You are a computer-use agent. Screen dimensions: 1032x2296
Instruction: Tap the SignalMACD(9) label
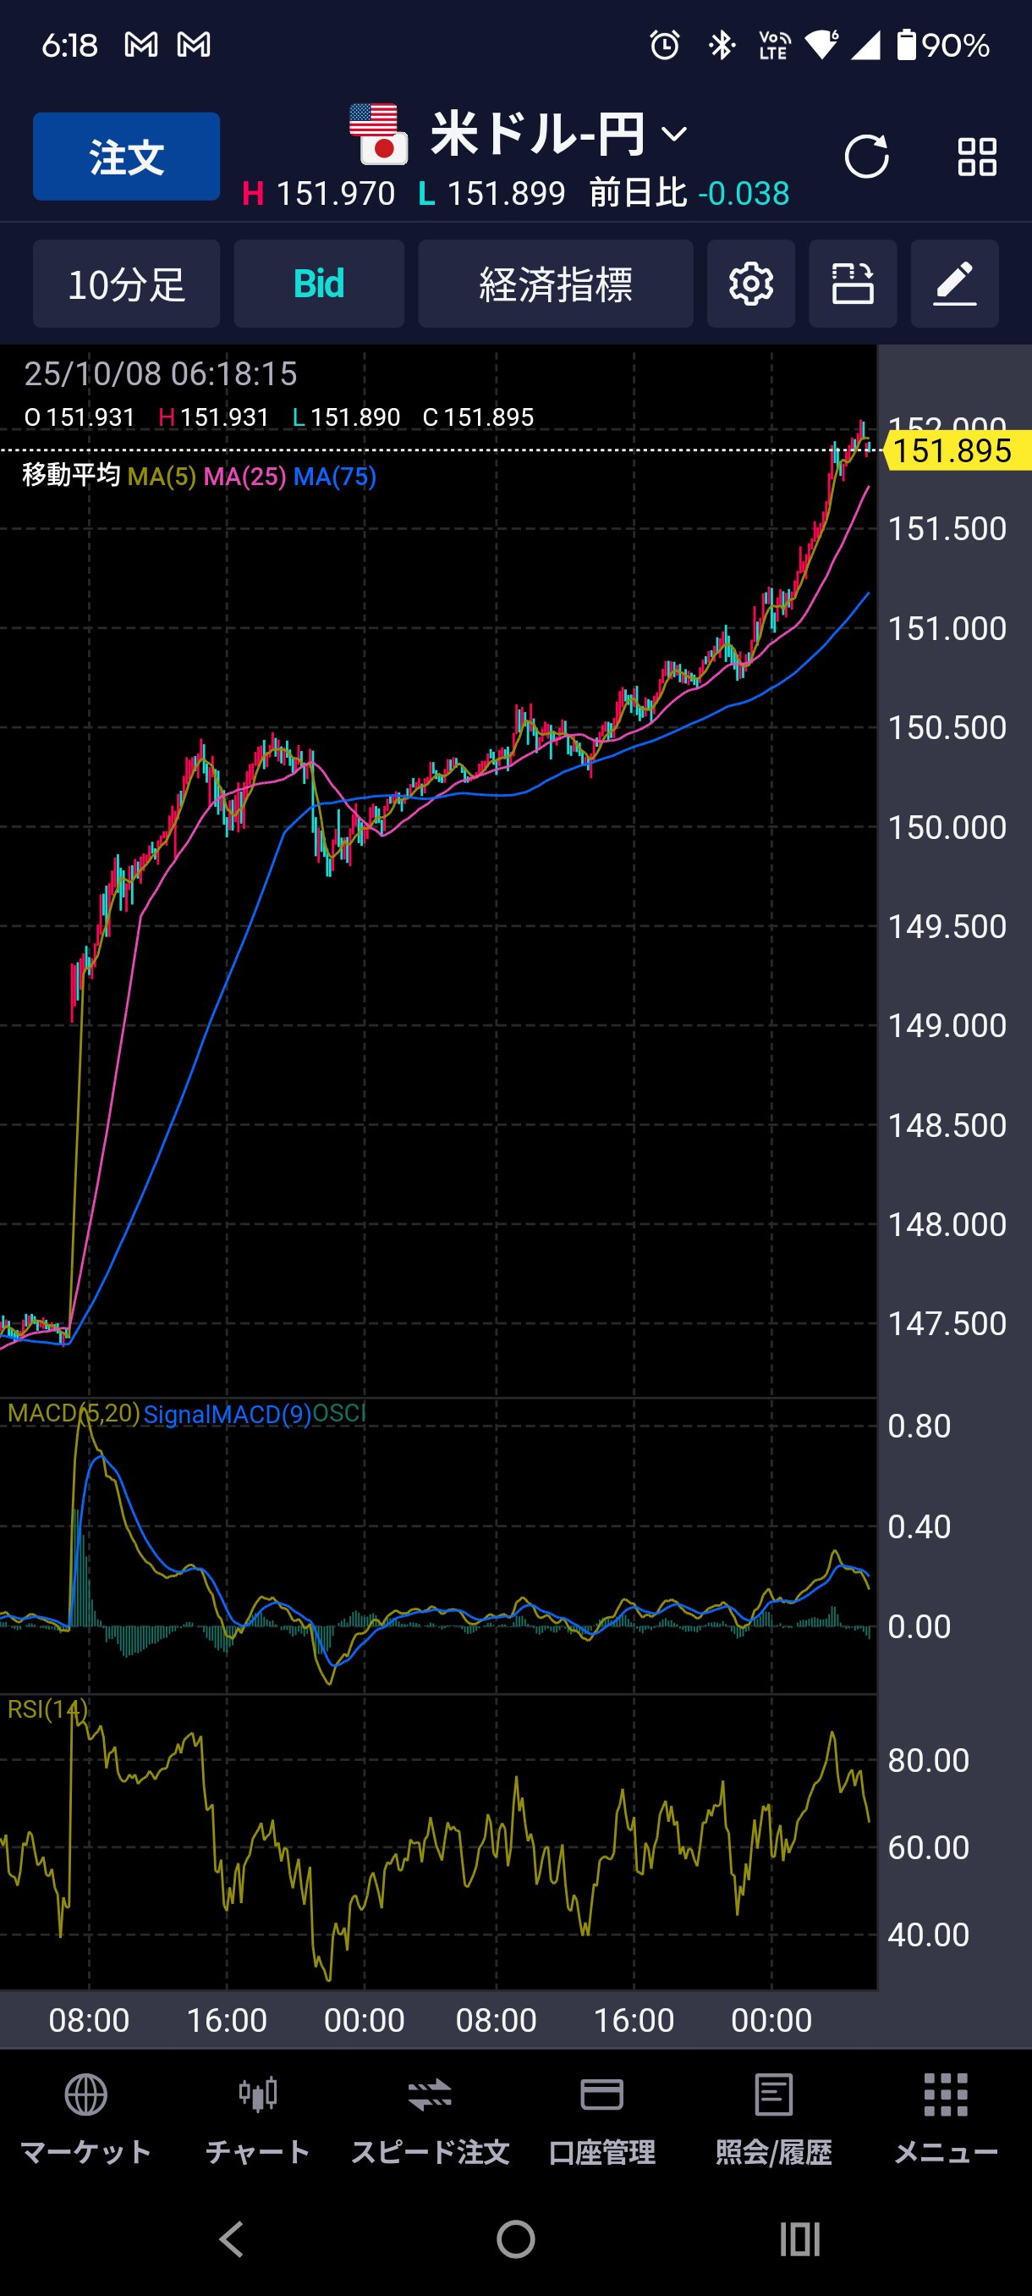[x=227, y=1415]
